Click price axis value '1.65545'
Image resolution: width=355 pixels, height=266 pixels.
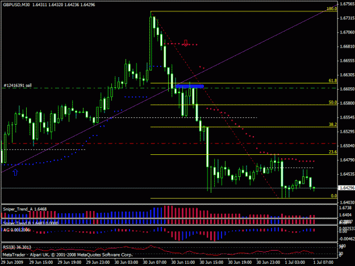tap(347, 117)
